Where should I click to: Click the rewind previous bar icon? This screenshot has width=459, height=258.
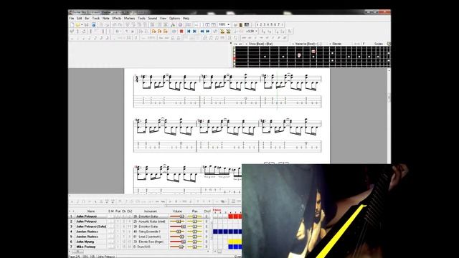click(202, 32)
